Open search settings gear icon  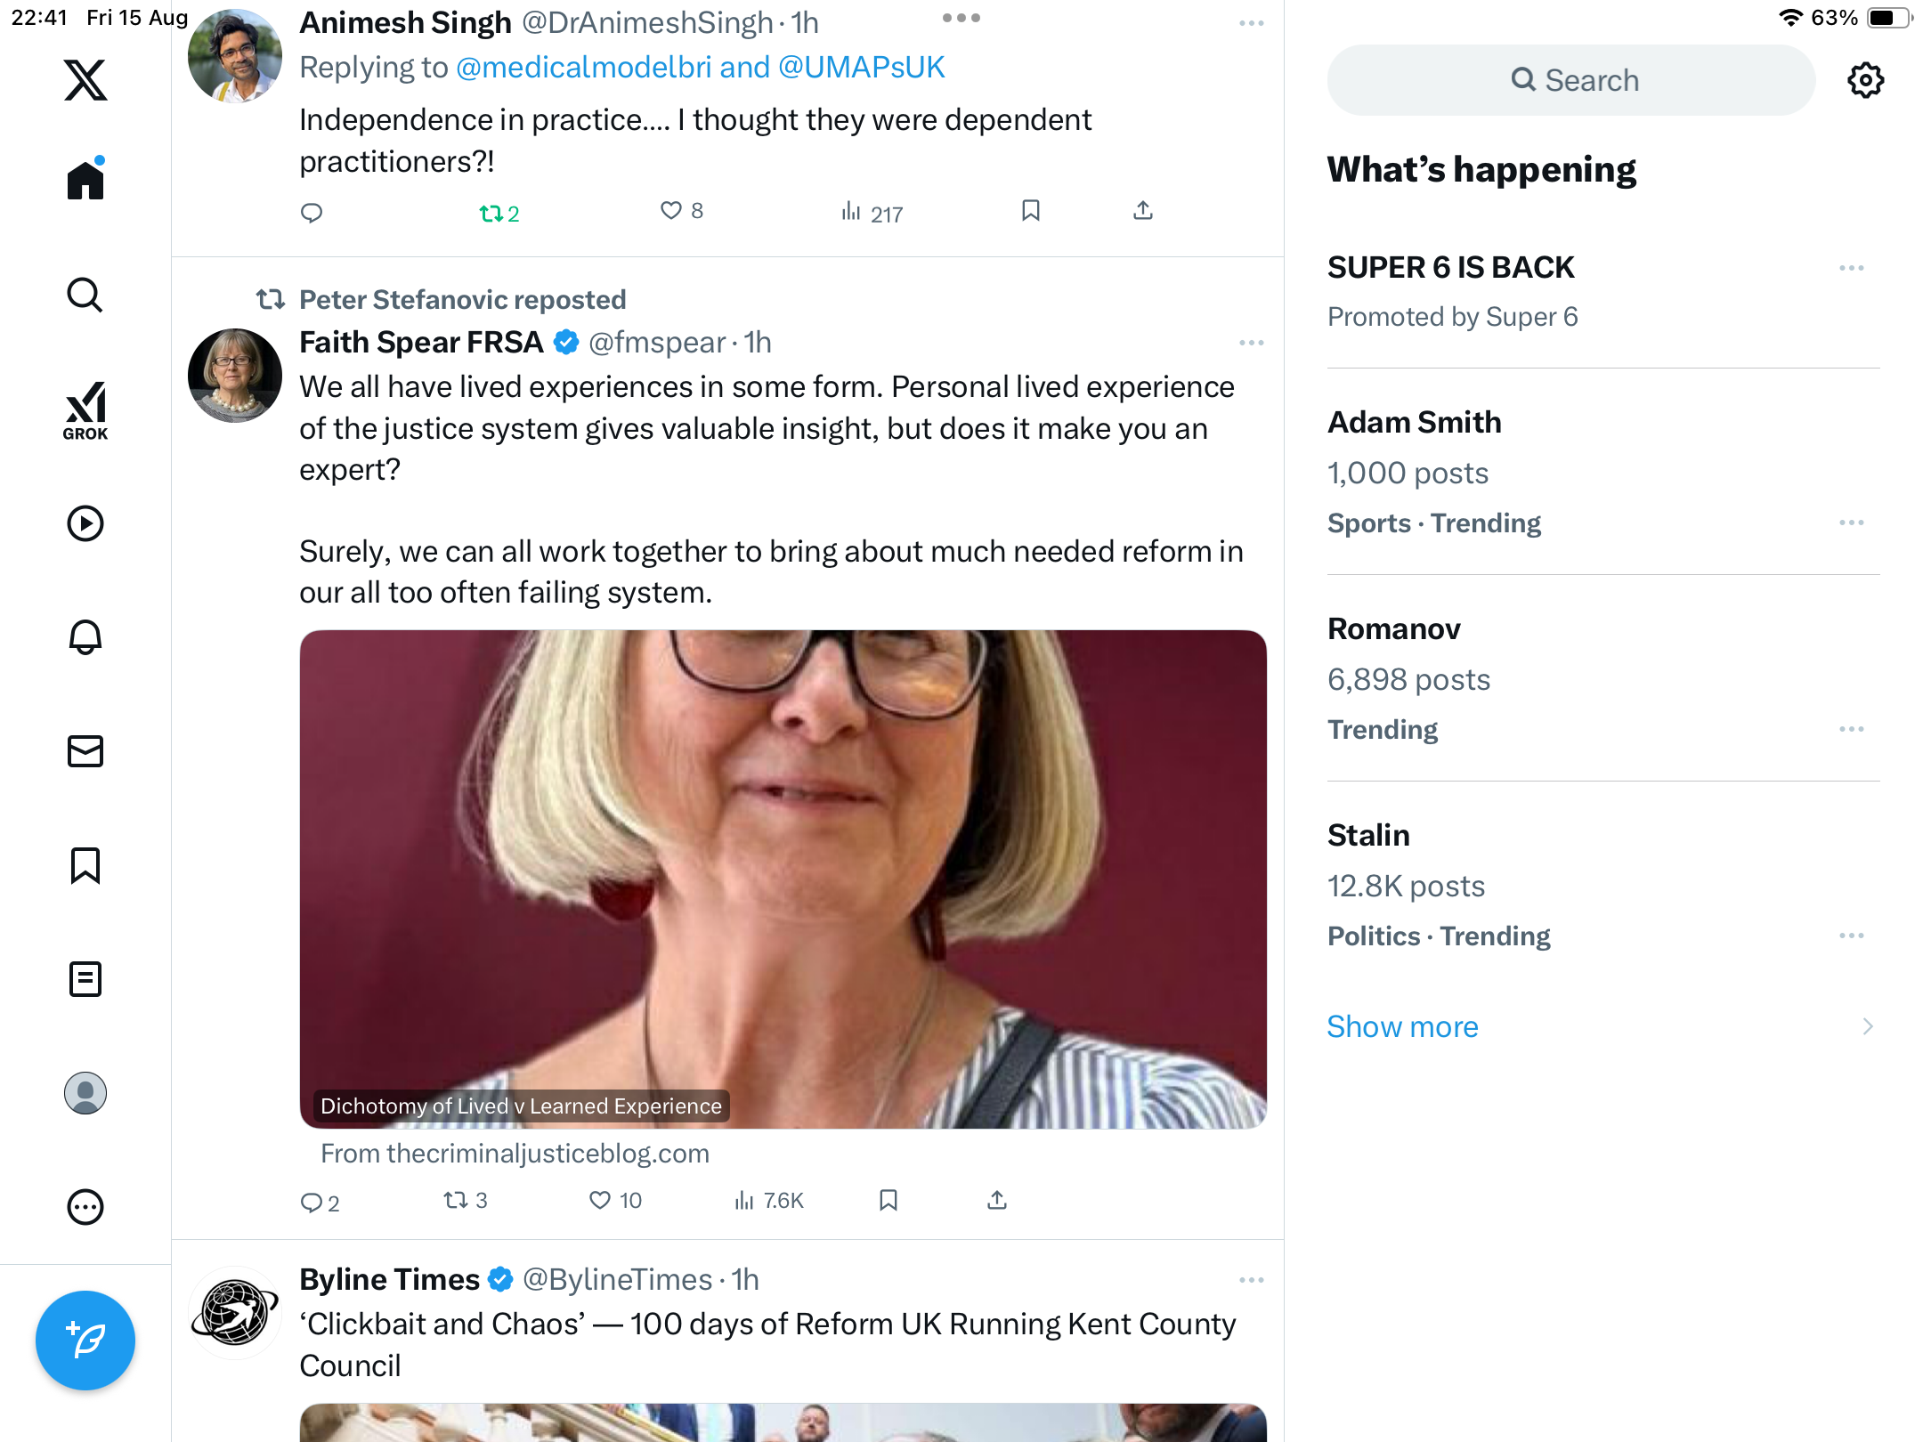pyautogui.click(x=1865, y=80)
